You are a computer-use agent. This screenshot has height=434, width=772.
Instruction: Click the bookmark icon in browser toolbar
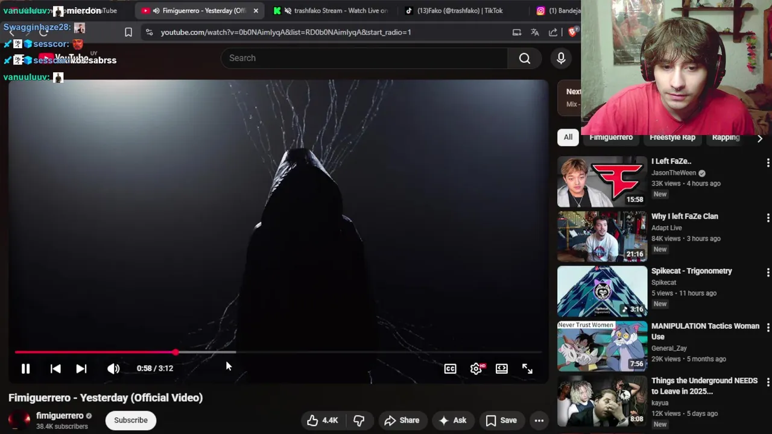[128, 32]
